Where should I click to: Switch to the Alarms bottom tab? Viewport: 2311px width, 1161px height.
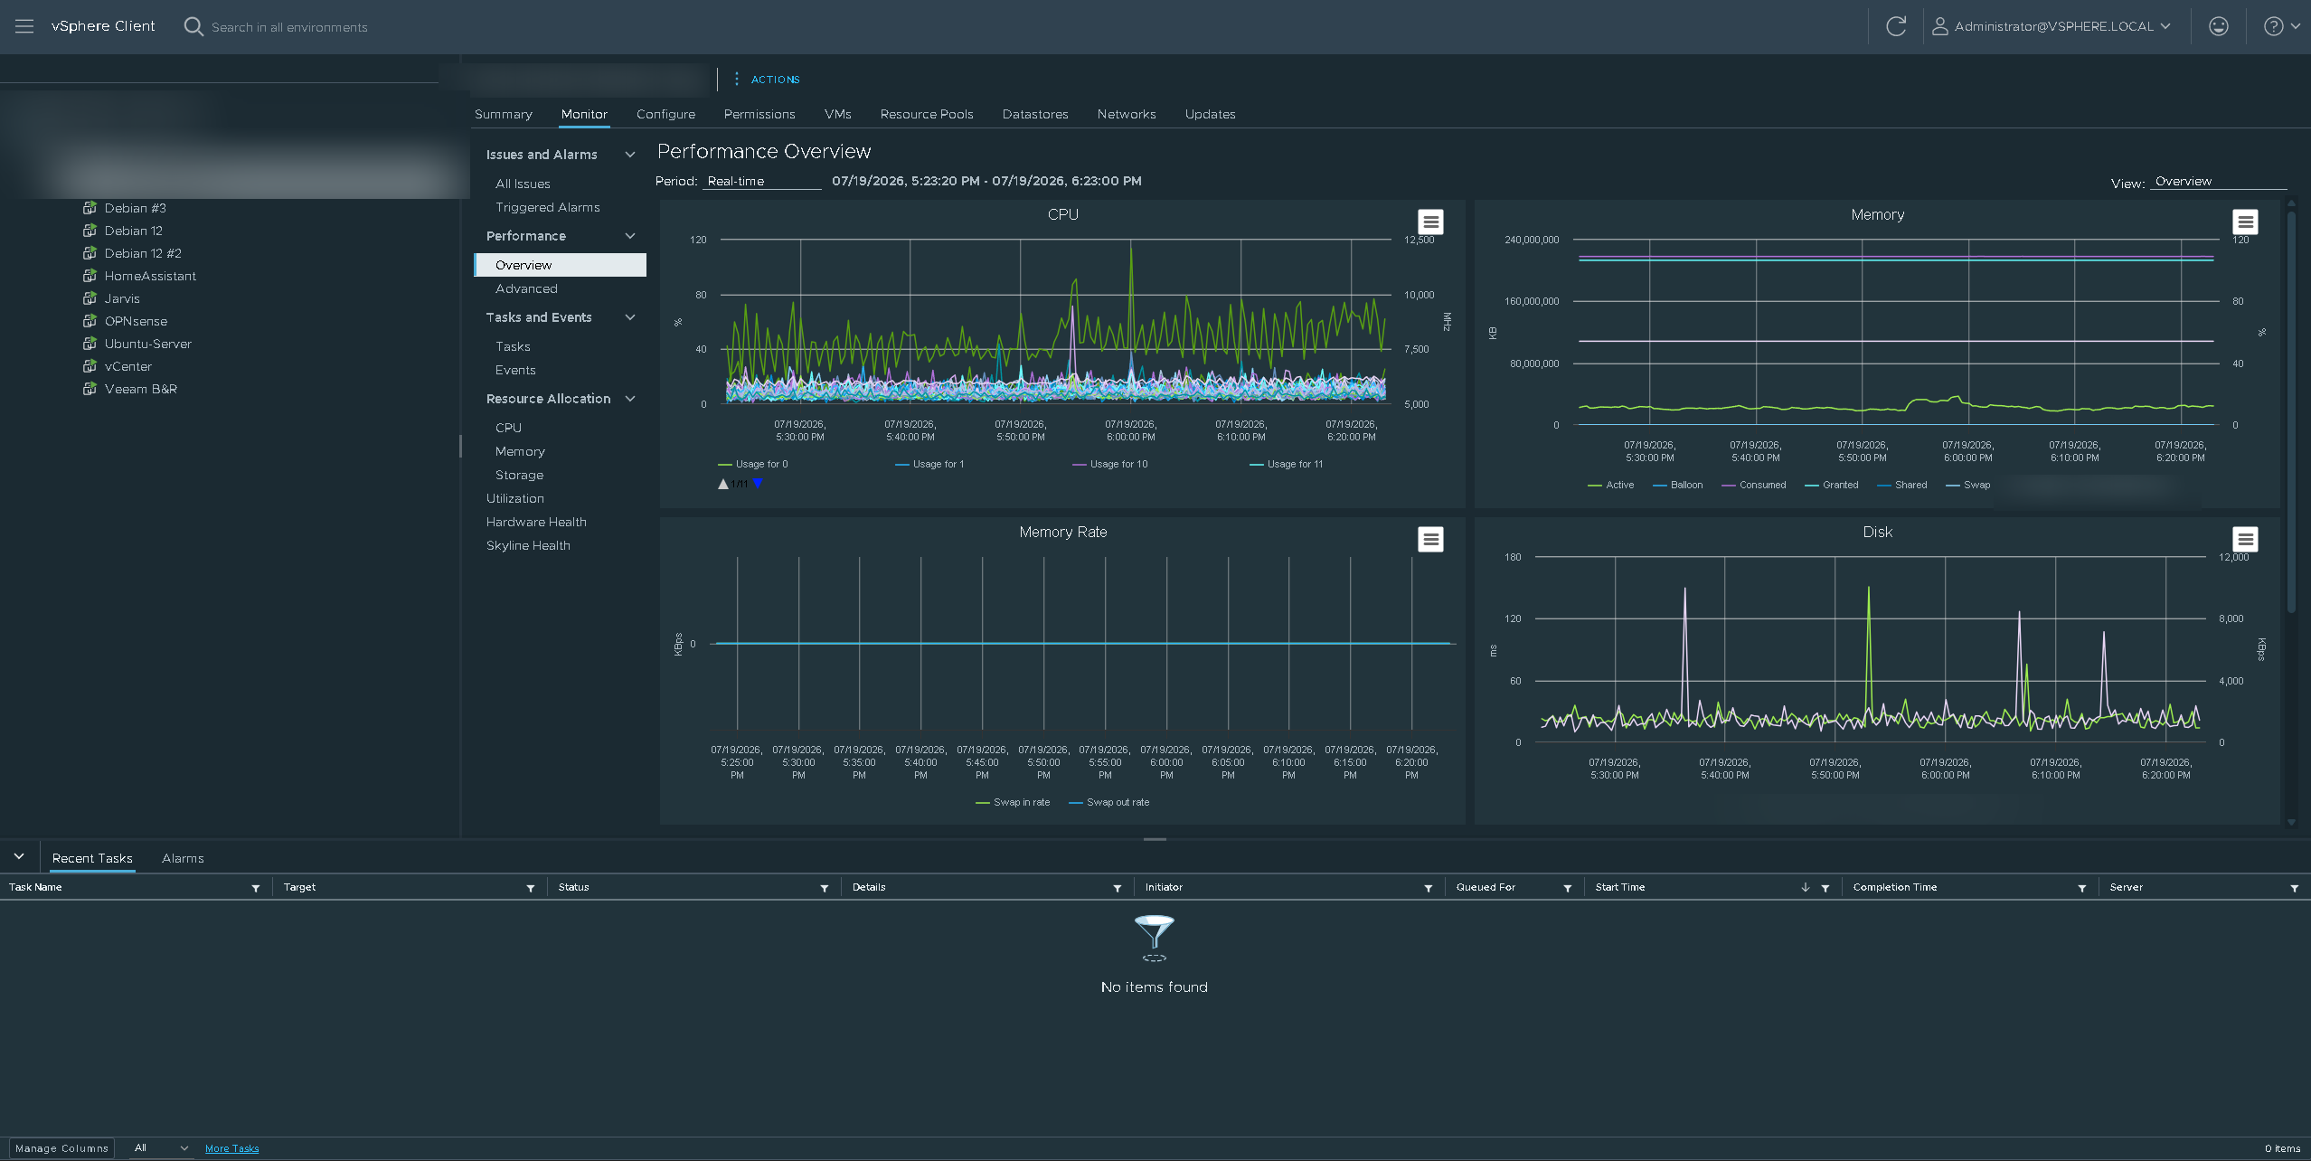point(183,858)
